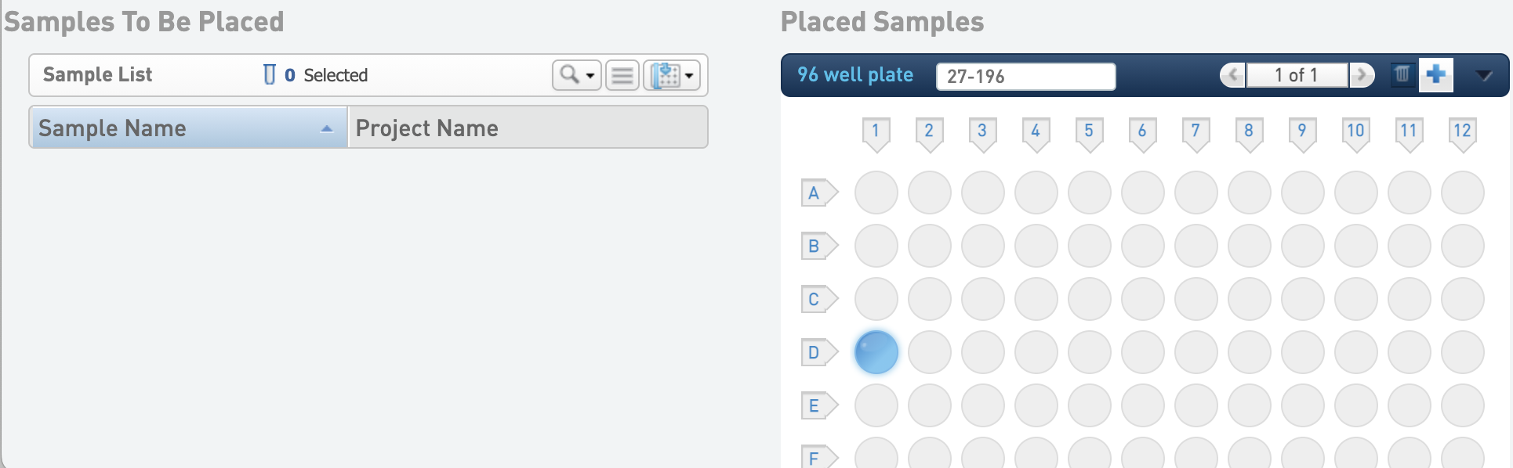Click the list view lines icon
The image size is (1513, 468).
point(622,75)
